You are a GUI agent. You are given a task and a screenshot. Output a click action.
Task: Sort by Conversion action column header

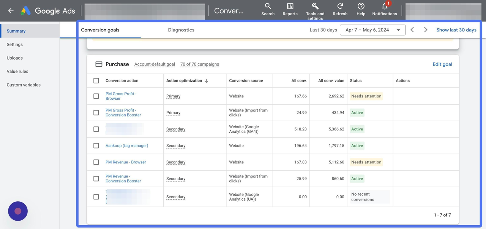point(122,81)
